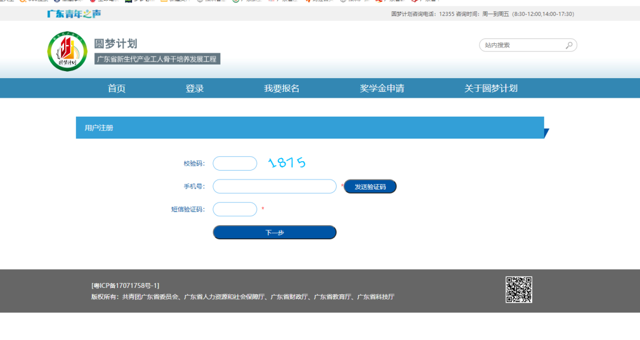Focus the 校验码 input field
Screen dimensions: 640x340
[235, 163]
